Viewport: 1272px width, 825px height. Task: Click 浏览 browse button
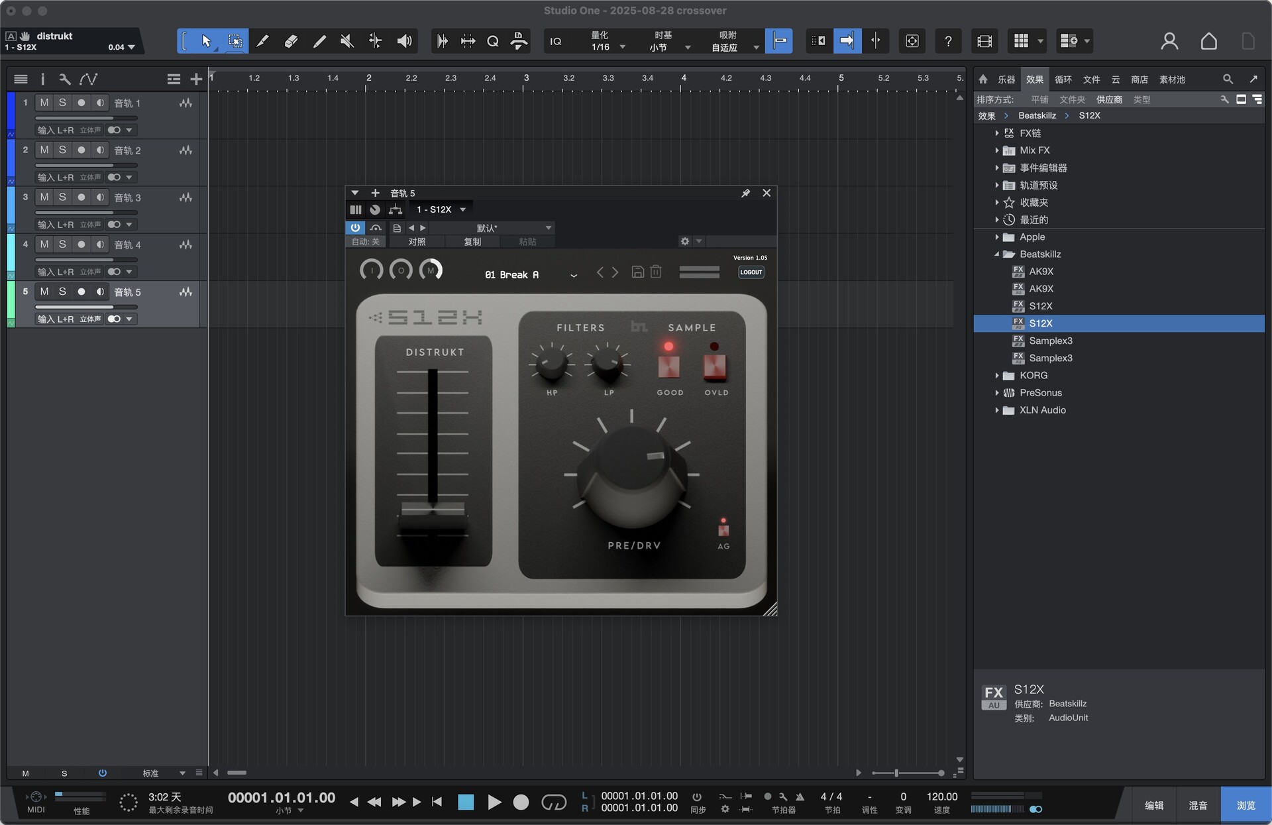[x=1245, y=805]
